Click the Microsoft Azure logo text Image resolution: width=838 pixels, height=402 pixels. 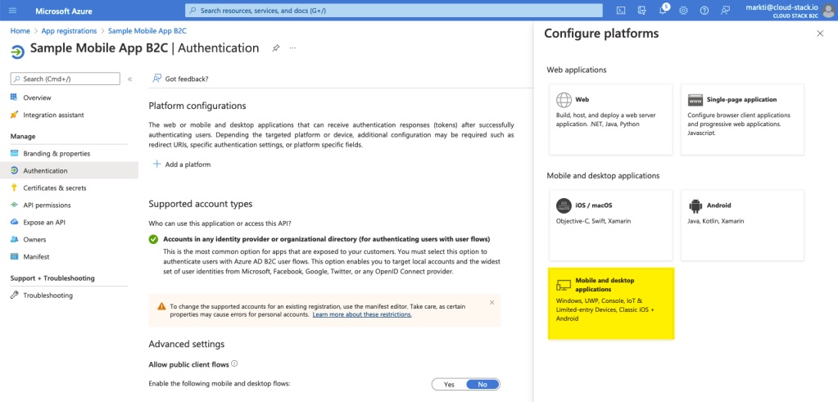[64, 11]
